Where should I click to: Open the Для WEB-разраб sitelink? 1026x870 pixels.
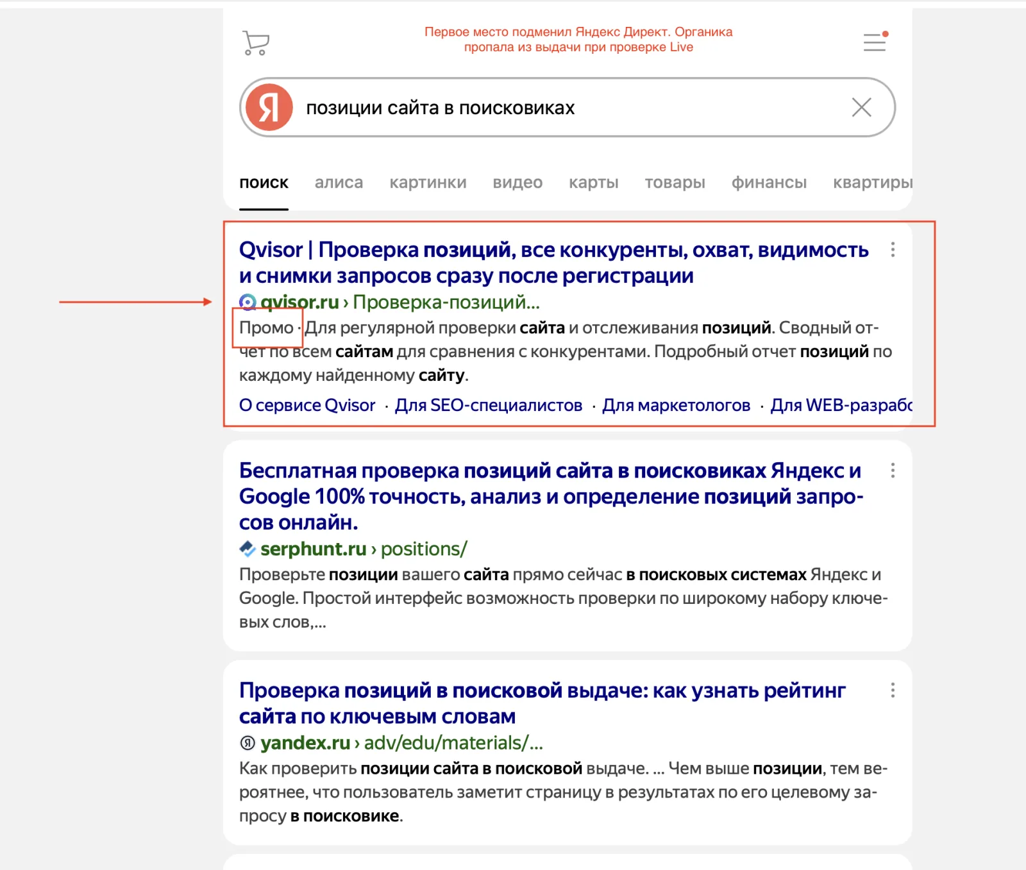[841, 405]
